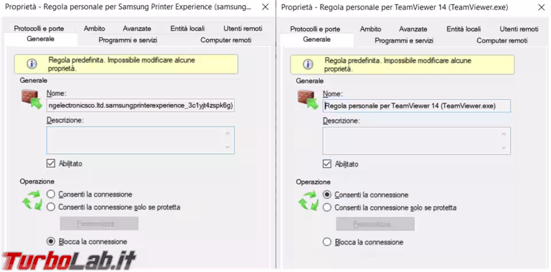The image size is (551, 272).
Task: Click the Descrizione text box in Samsung rule
Action: [x=141, y=140]
